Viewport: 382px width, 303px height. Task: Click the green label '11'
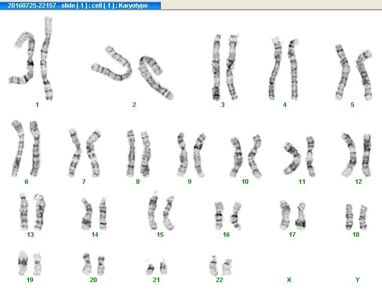pos(302,182)
